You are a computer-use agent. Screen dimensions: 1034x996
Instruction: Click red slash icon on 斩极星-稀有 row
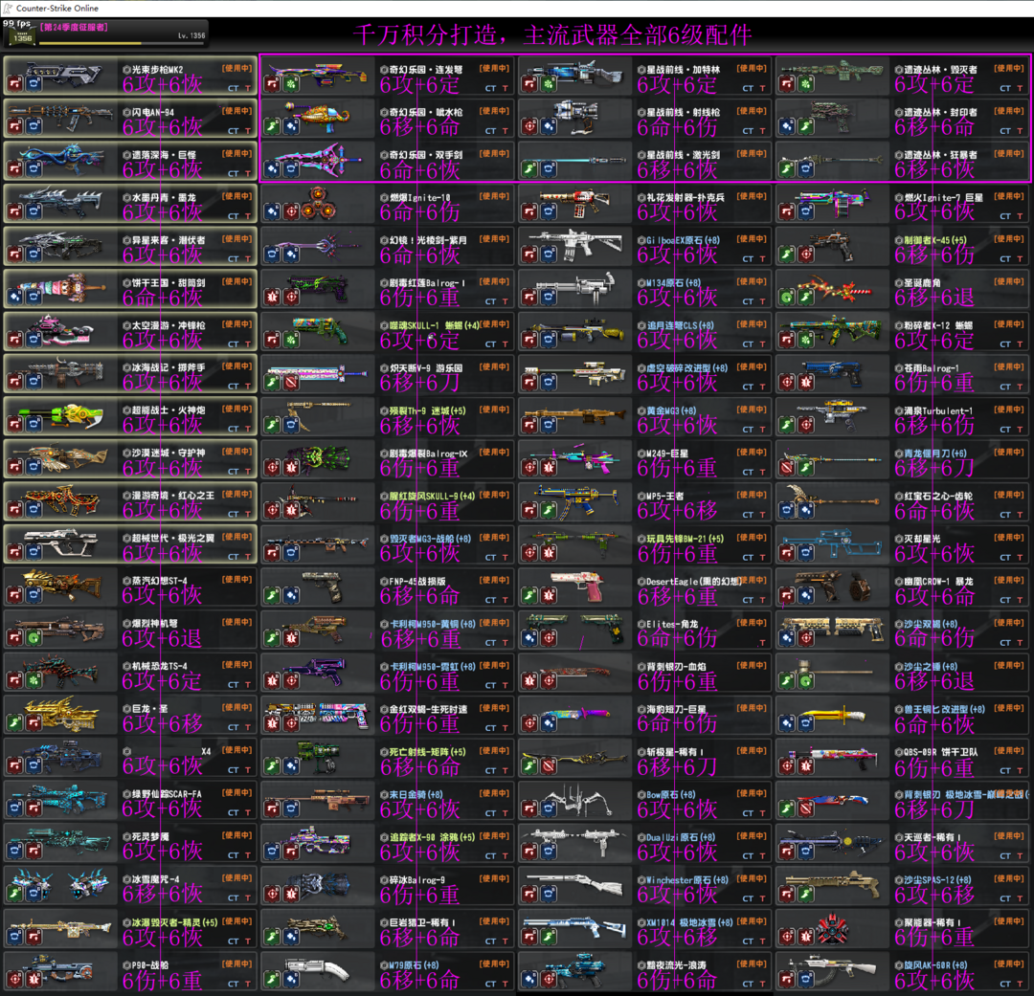548,766
